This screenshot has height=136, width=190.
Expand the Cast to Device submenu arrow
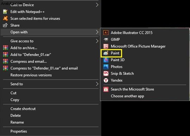[x=97, y=5]
